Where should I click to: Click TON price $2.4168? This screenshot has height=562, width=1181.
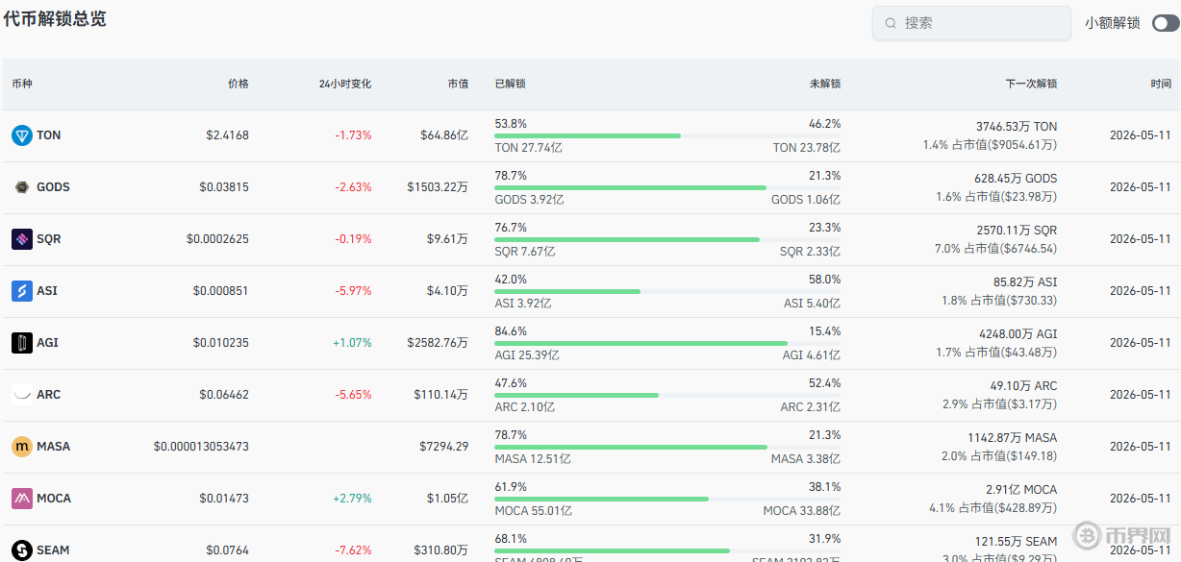[227, 135]
